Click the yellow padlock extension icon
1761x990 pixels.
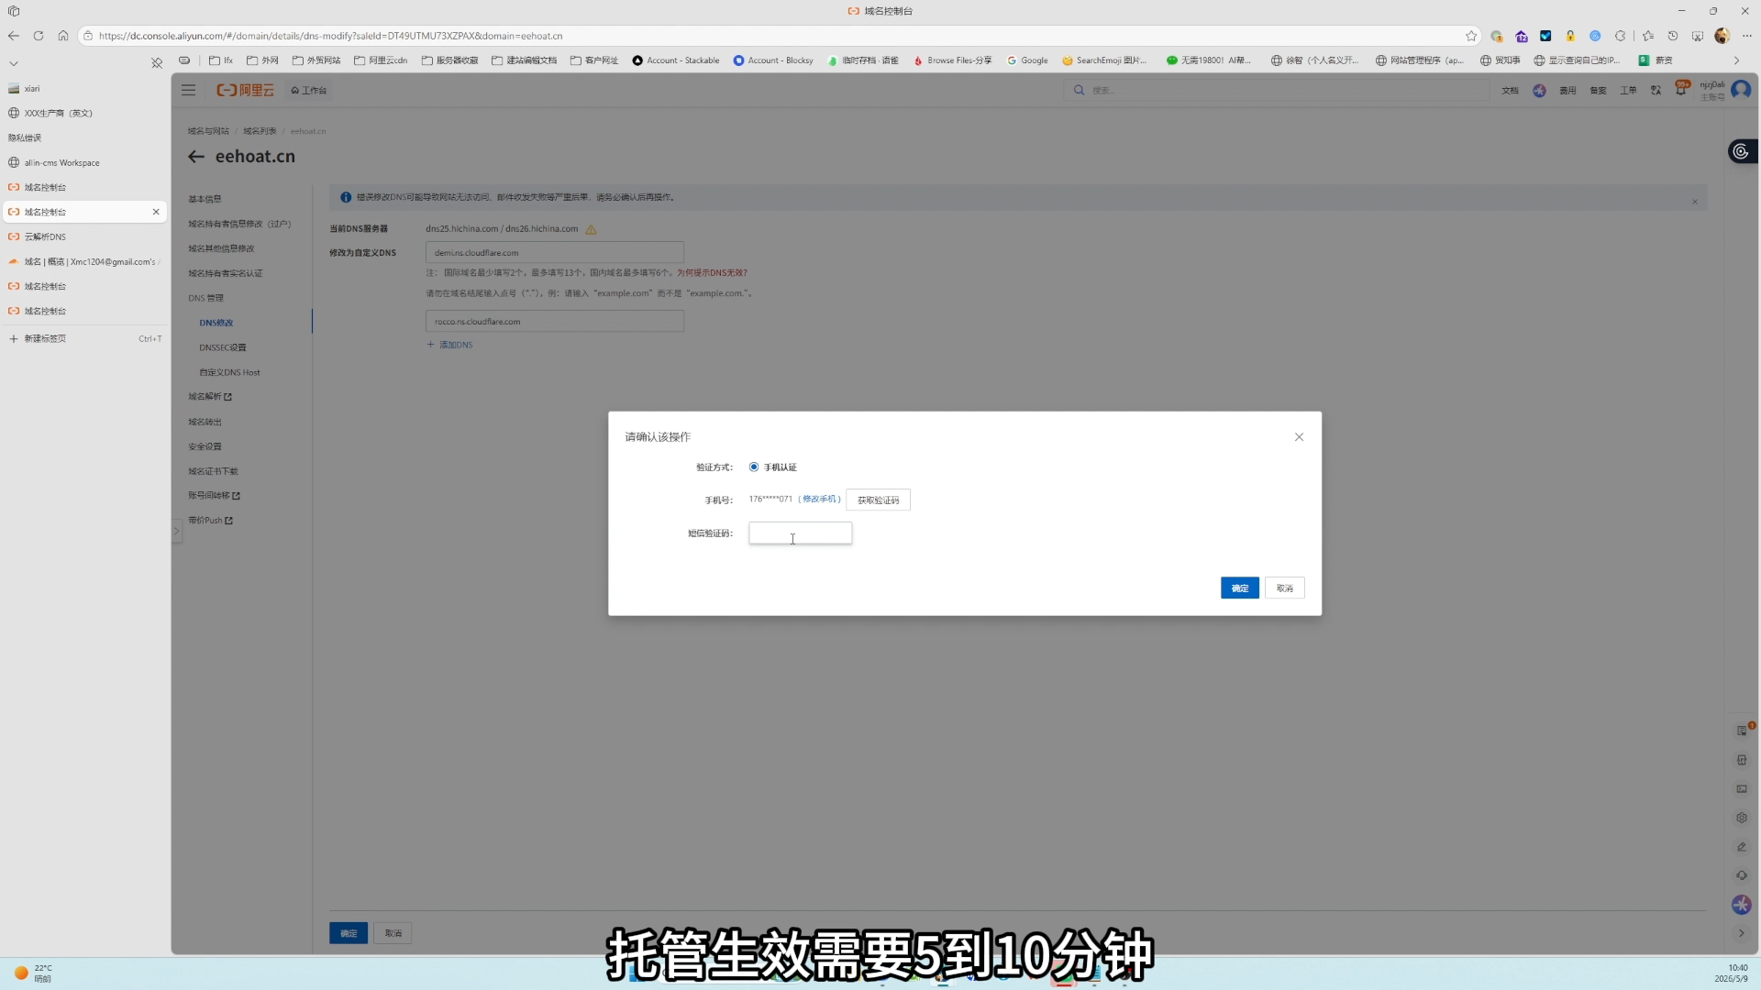pyautogui.click(x=1570, y=36)
